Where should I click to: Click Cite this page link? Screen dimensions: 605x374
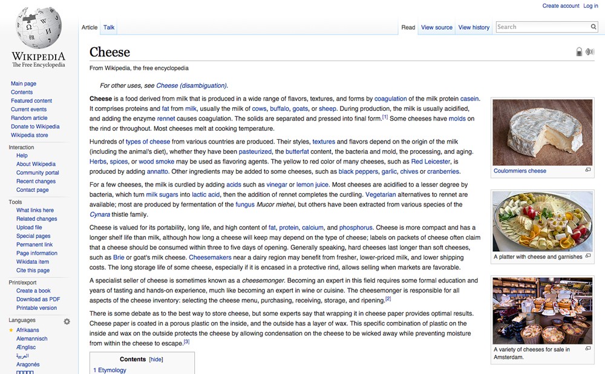[x=33, y=270]
